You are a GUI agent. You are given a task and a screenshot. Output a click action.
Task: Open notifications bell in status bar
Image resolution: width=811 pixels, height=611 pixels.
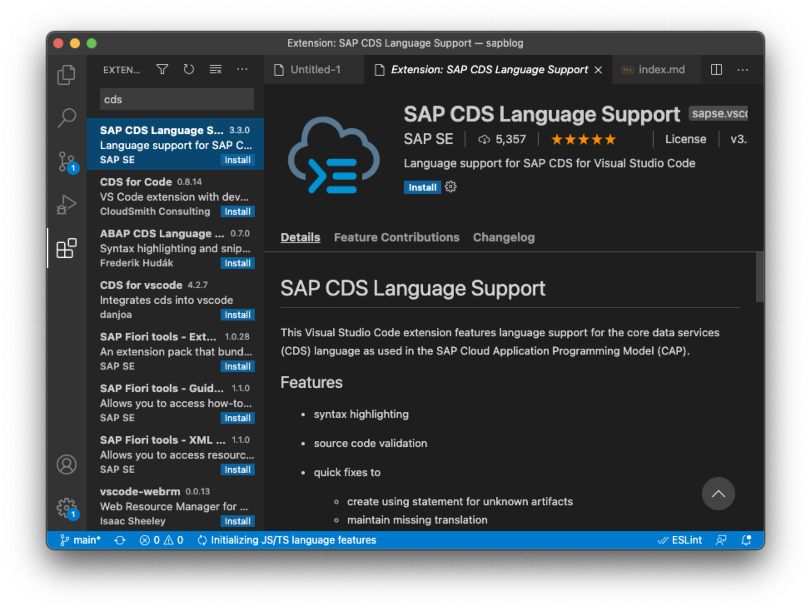pos(746,540)
